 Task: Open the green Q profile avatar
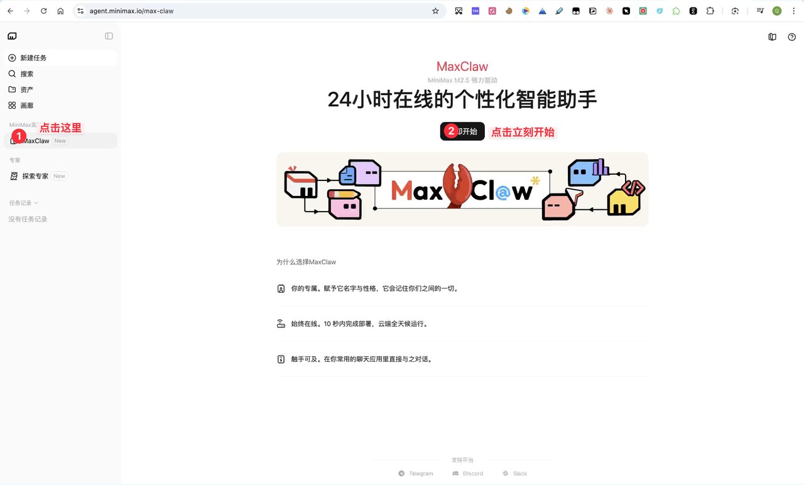tap(777, 11)
